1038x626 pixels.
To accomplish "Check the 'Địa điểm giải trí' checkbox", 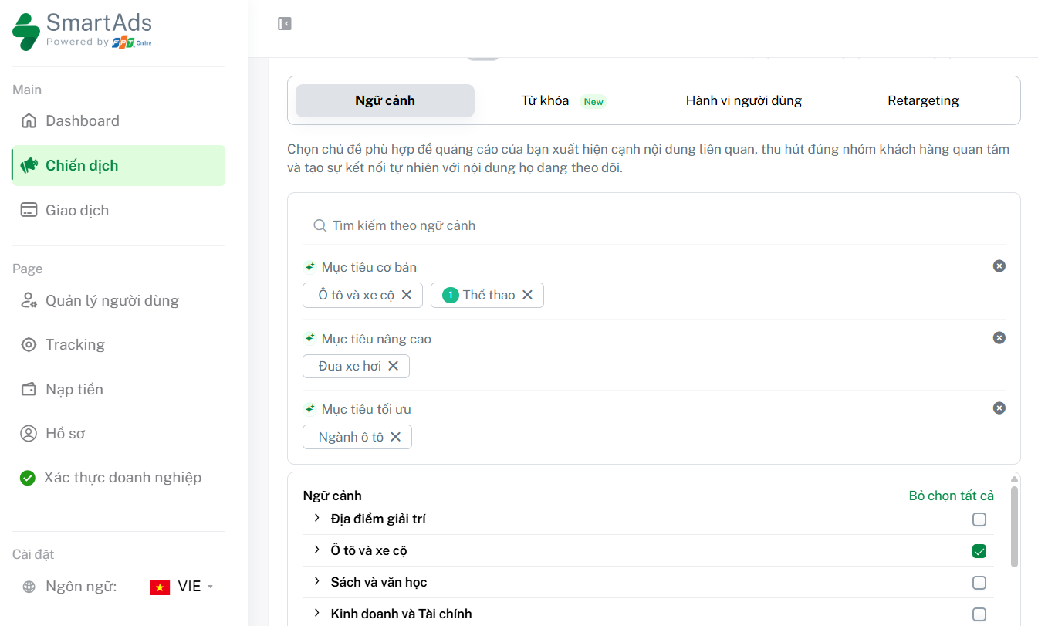I will [979, 519].
